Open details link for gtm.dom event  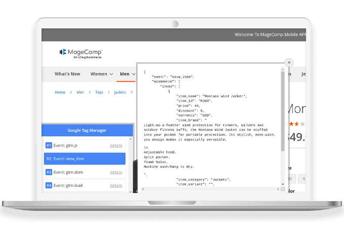[x=116, y=172]
